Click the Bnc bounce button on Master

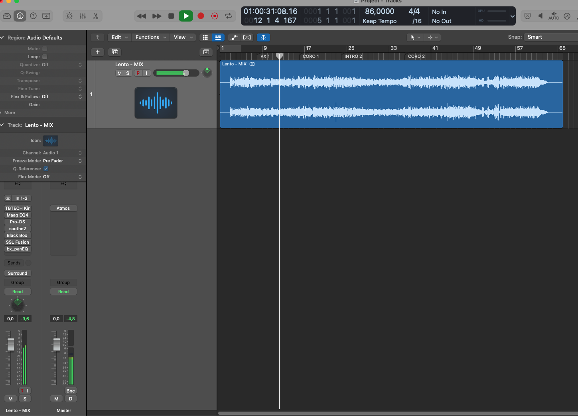pyautogui.click(x=71, y=391)
